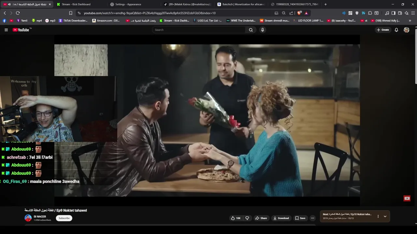Open more actions ellipsis beside Save
The width and height of the screenshot is (417, 234).
click(x=312, y=218)
